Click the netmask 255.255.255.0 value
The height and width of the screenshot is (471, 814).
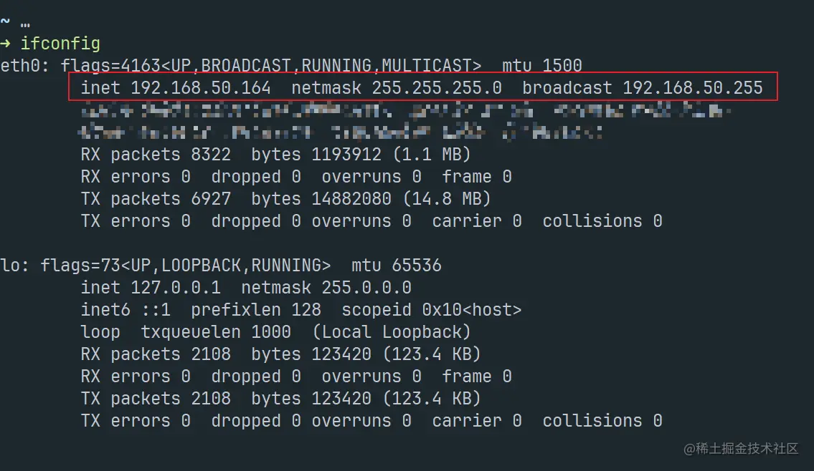tap(437, 88)
